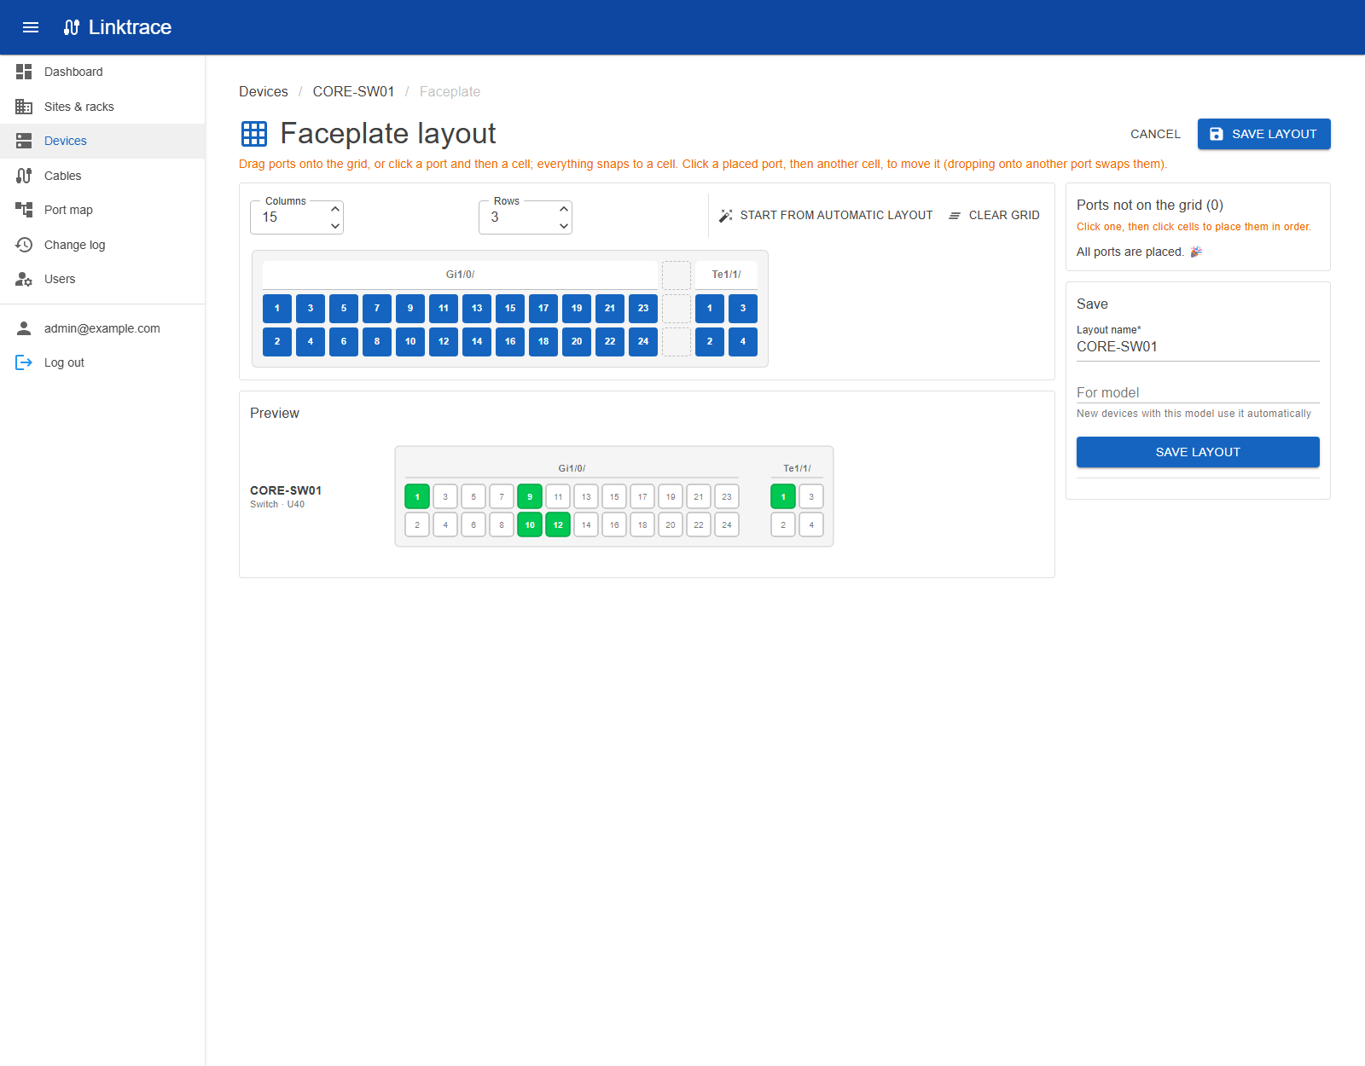Select Te1/1 port 2 on the grid
This screenshot has height=1066, width=1365.
click(x=710, y=342)
